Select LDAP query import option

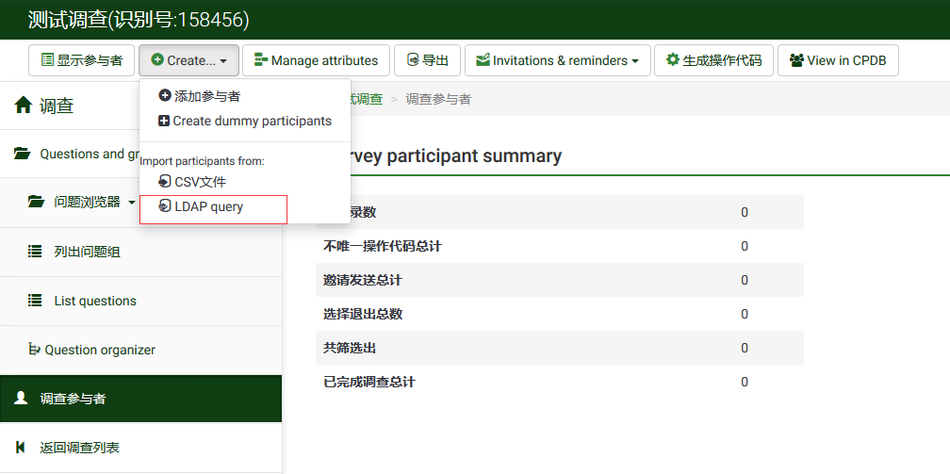[208, 207]
